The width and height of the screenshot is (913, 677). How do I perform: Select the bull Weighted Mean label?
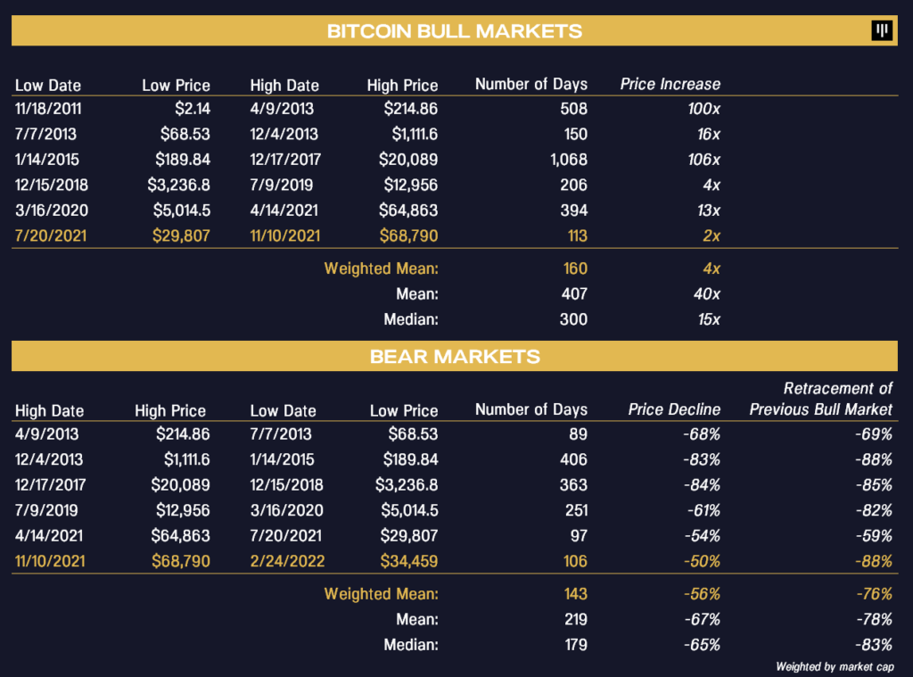click(x=381, y=268)
